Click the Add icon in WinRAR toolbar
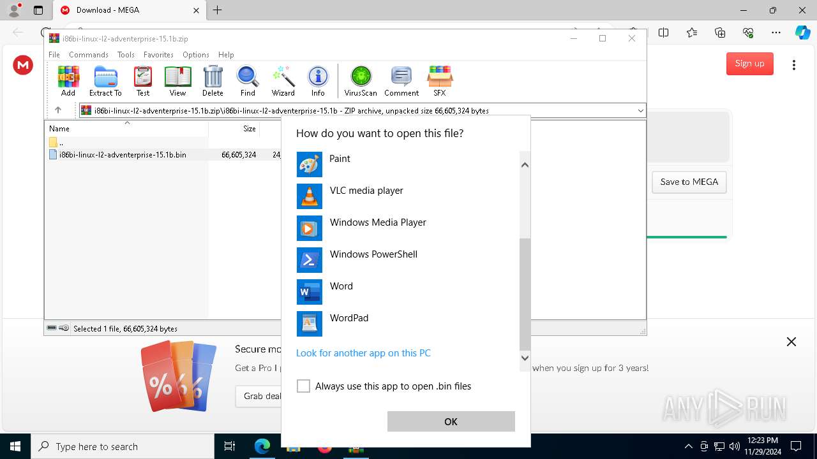 (x=68, y=80)
